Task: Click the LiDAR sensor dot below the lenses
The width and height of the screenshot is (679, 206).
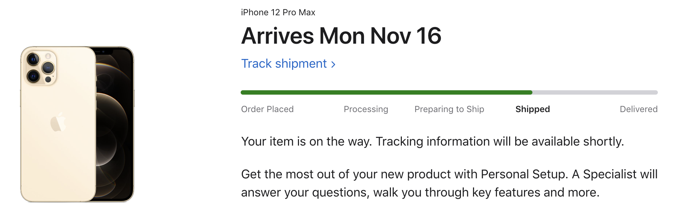Action: (48, 79)
